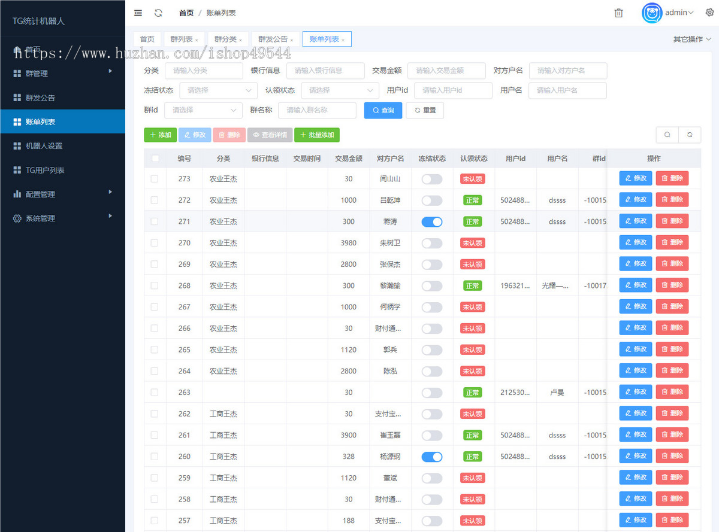Click the 重置 button
719x532 pixels.
[425, 110]
